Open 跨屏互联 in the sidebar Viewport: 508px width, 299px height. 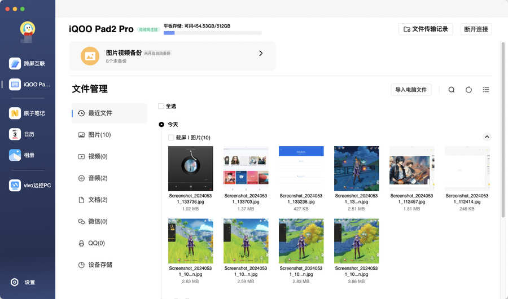coord(15,63)
